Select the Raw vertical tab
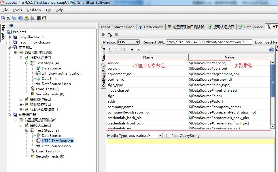 (103, 68)
